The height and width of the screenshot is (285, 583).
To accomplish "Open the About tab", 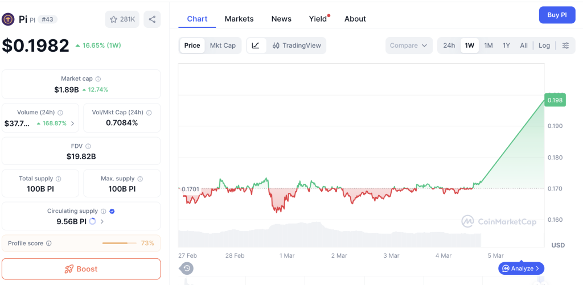I will [x=355, y=19].
